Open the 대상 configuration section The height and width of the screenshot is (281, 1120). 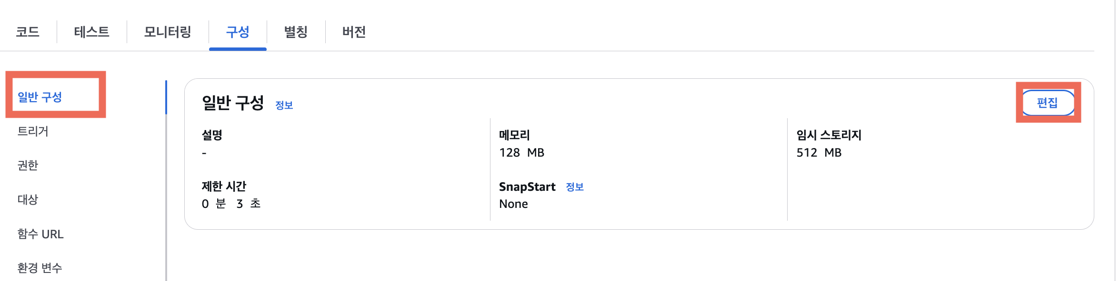point(28,199)
